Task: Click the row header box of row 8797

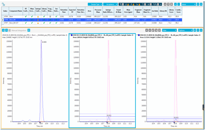Action: [x=3, y=23]
